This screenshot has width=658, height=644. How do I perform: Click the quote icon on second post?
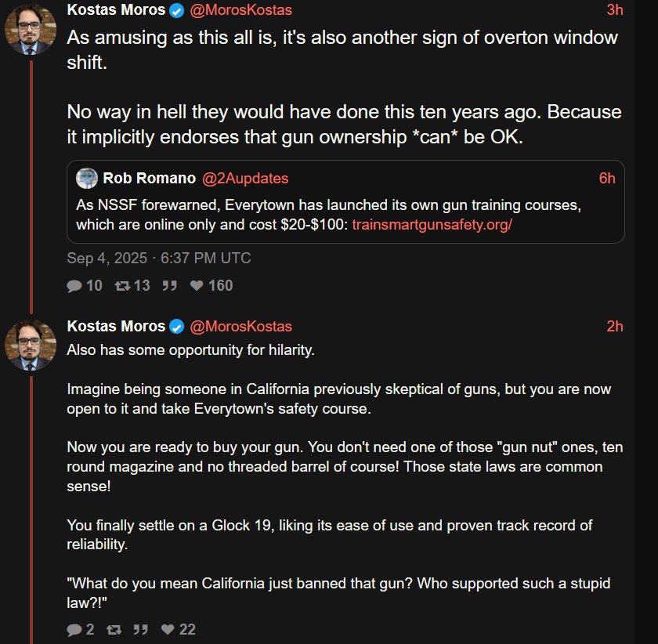click(x=141, y=629)
